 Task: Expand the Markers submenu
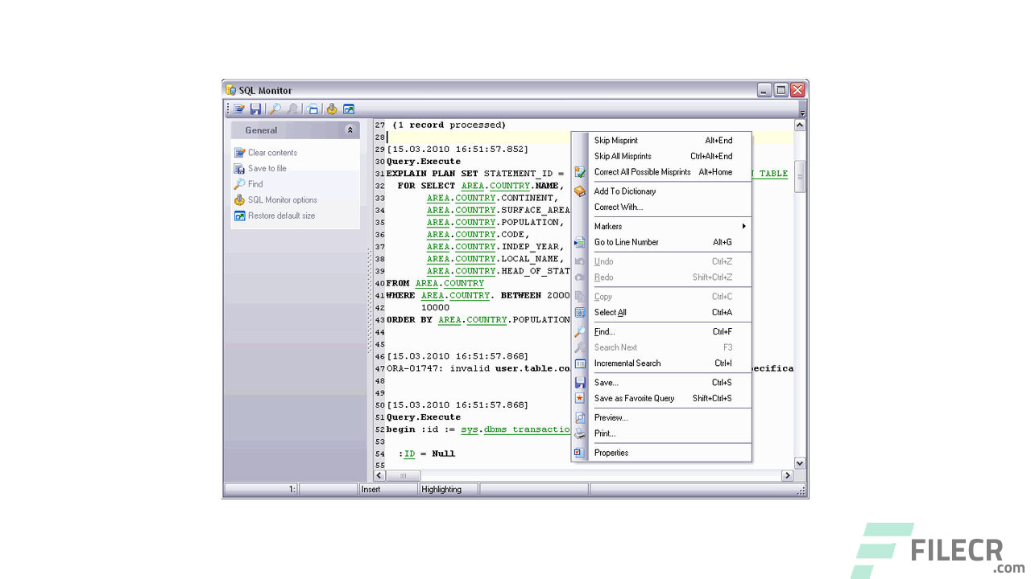(x=661, y=227)
